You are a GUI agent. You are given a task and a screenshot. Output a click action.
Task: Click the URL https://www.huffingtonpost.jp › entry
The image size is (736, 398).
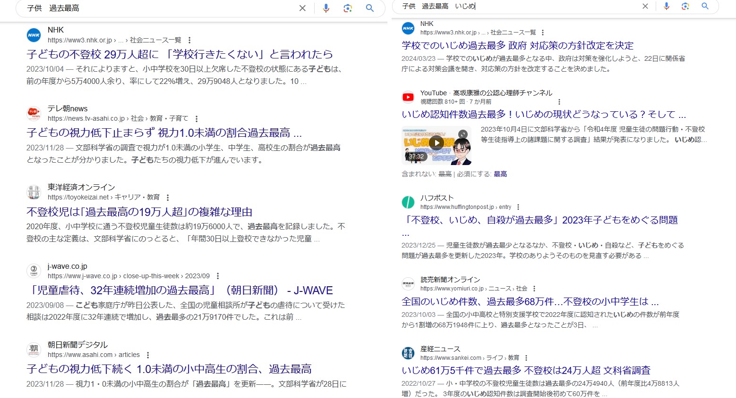(466, 207)
